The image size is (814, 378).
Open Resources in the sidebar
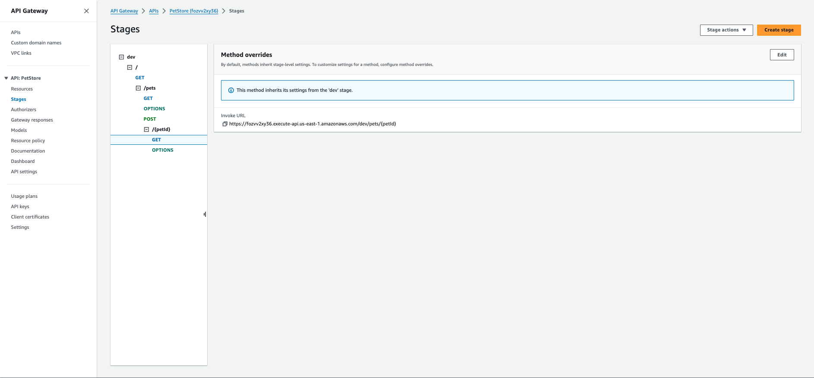(x=22, y=89)
